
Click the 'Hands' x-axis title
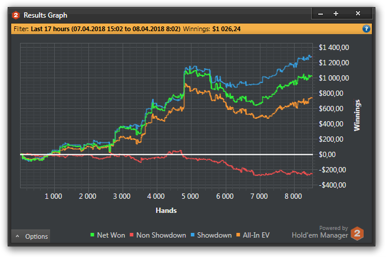[x=166, y=211]
